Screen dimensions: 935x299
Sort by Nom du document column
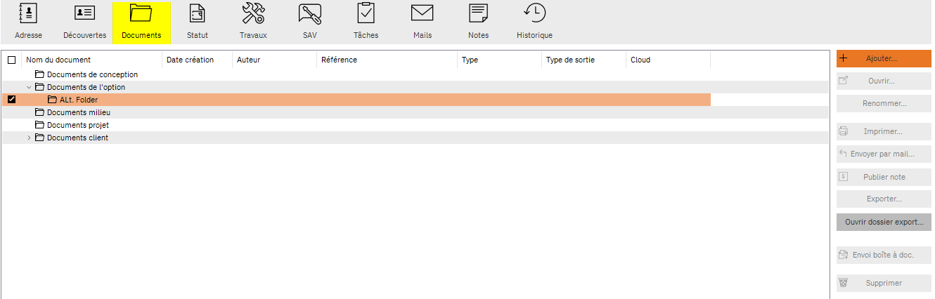92,60
